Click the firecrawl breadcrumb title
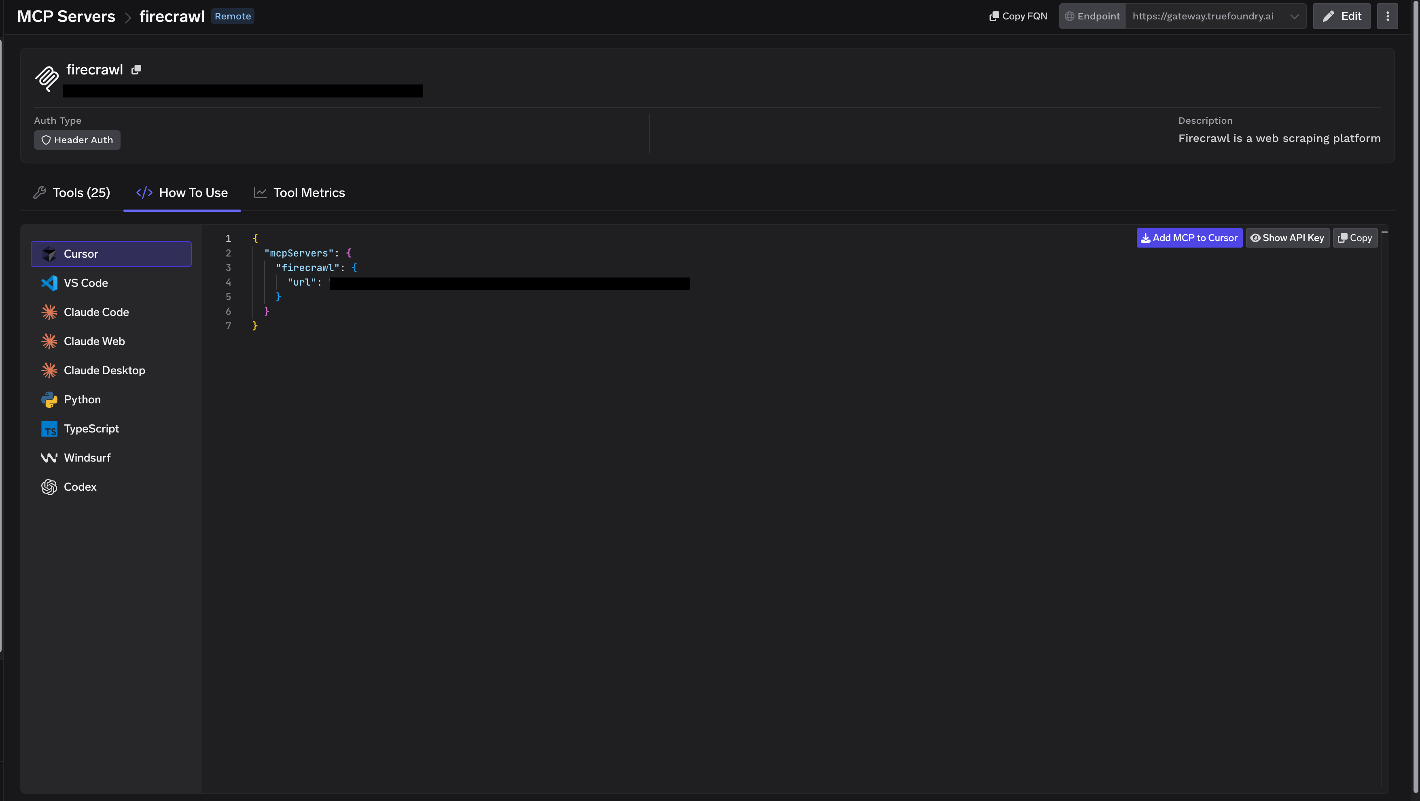Viewport: 1420px width, 801px height. point(172,16)
